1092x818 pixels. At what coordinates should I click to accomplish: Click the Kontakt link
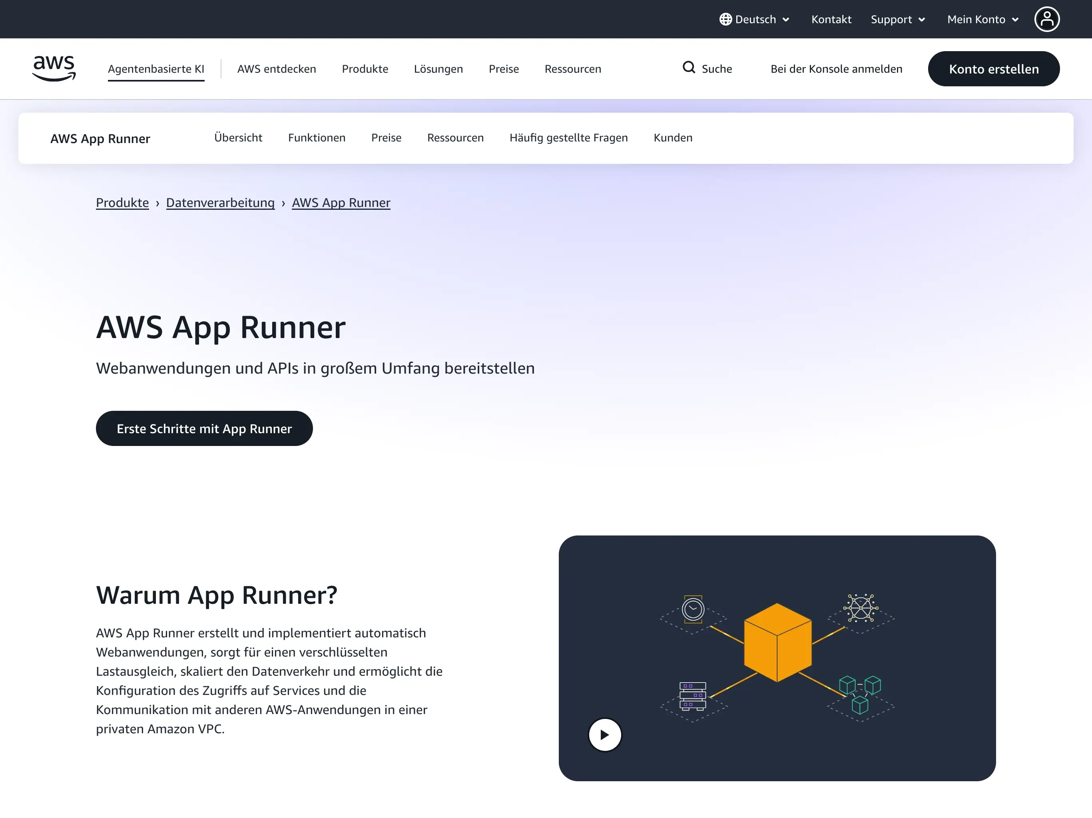(x=831, y=19)
